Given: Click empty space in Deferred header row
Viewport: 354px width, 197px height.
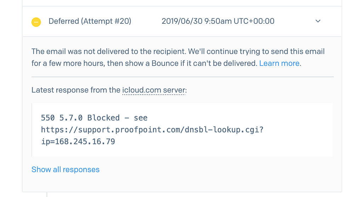Looking at the screenshot, I should [x=294, y=21].
